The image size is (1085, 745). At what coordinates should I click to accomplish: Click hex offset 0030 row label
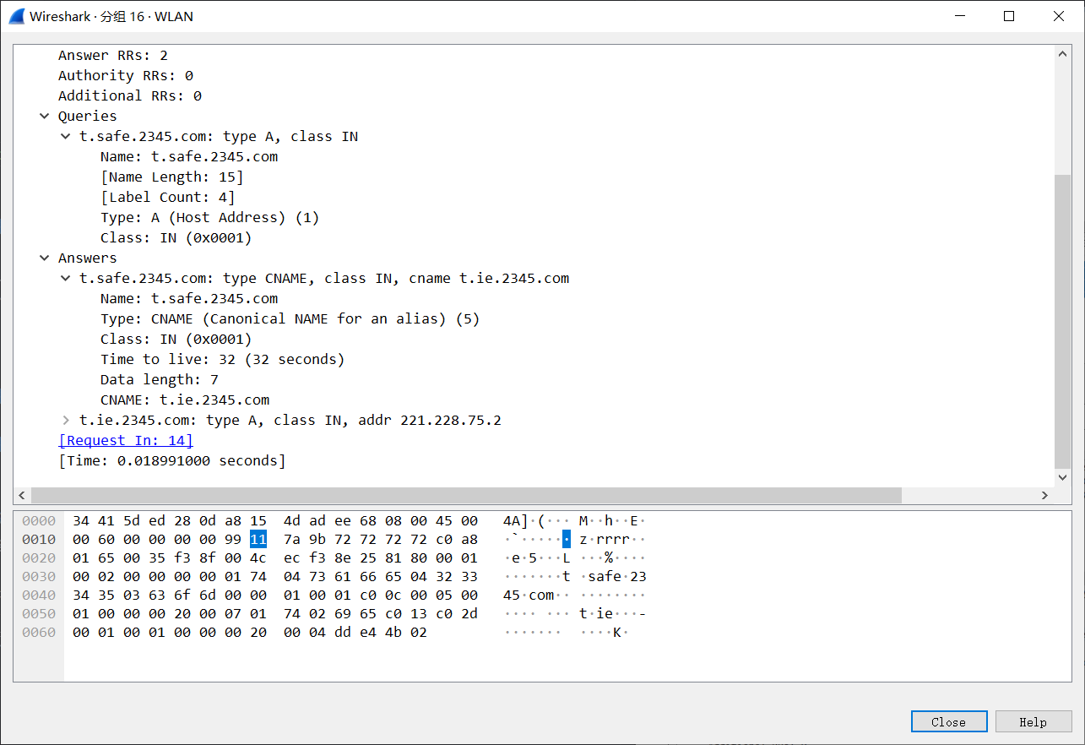point(39,577)
